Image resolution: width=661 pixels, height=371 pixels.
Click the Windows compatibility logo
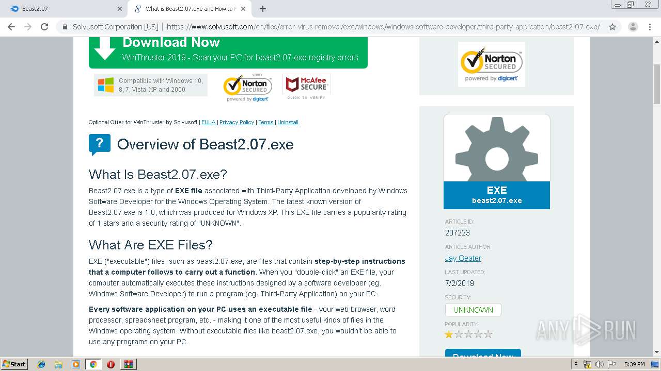[x=106, y=85]
